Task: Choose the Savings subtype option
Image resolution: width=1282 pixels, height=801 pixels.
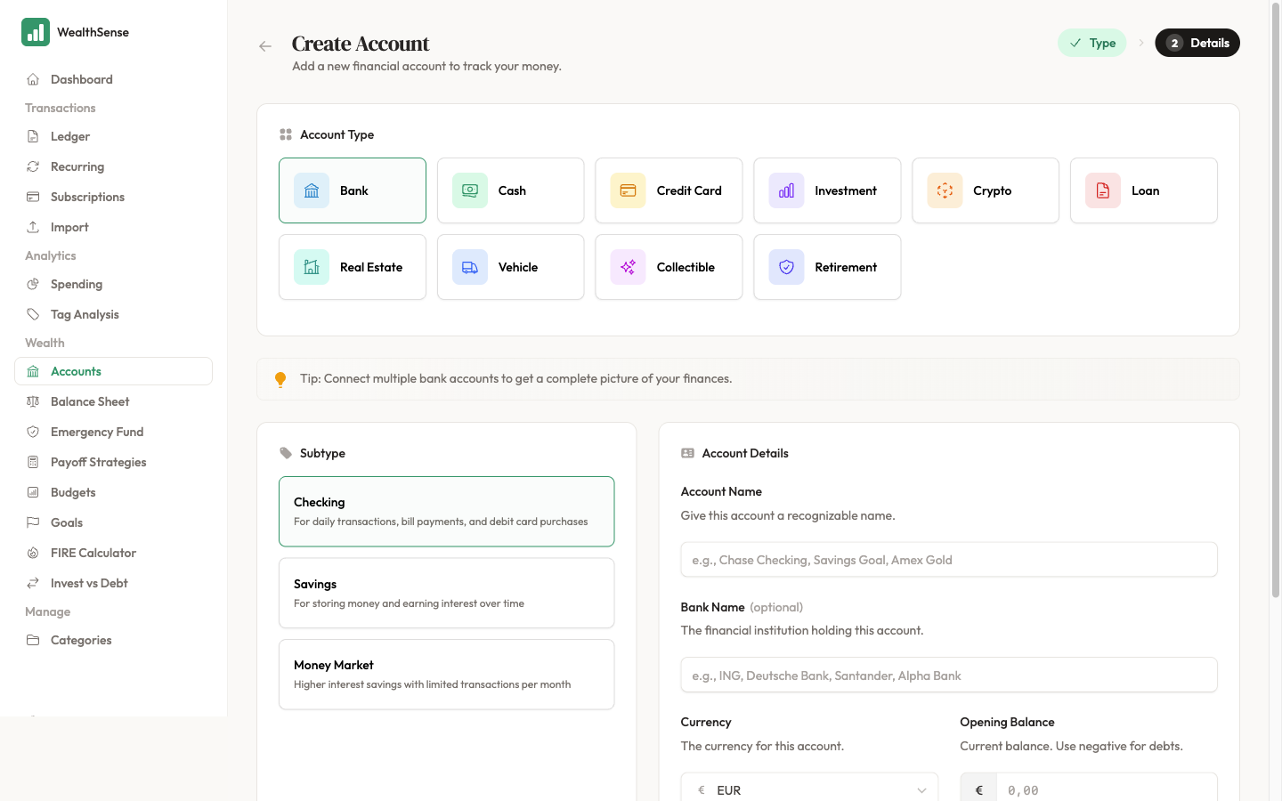Action: tap(447, 593)
